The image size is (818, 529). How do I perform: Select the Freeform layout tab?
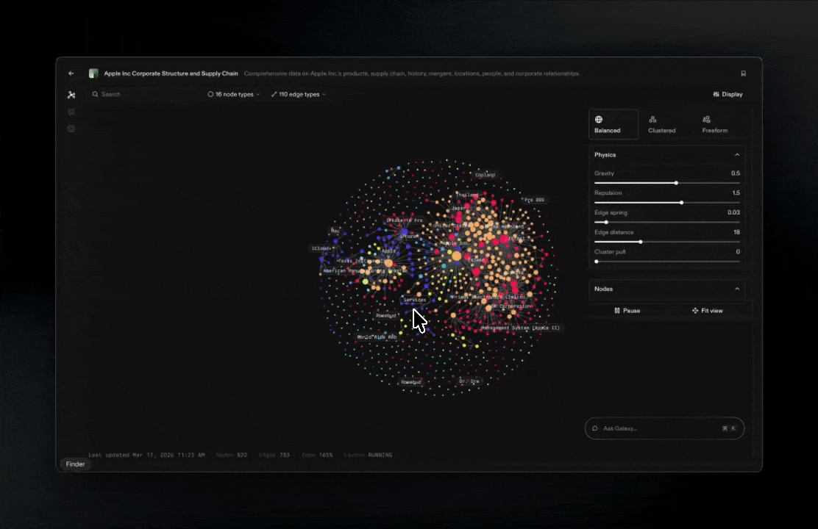click(x=715, y=125)
